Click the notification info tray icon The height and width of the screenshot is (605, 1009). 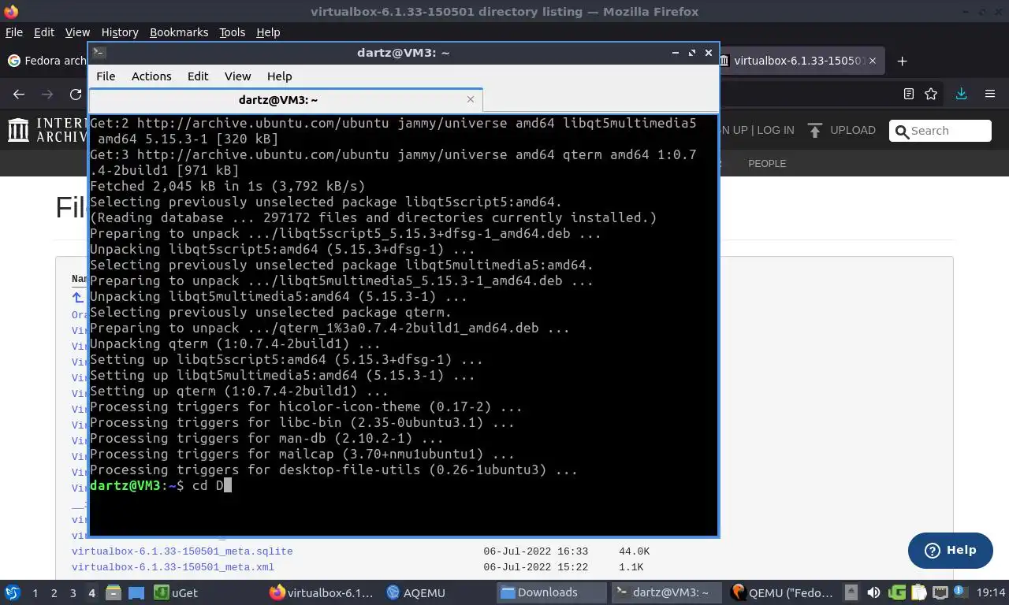(x=962, y=592)
